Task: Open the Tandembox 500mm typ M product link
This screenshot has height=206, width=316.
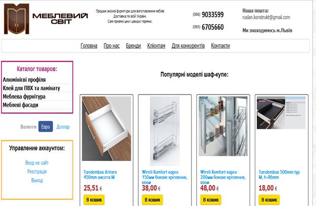Action: point(279,175)
